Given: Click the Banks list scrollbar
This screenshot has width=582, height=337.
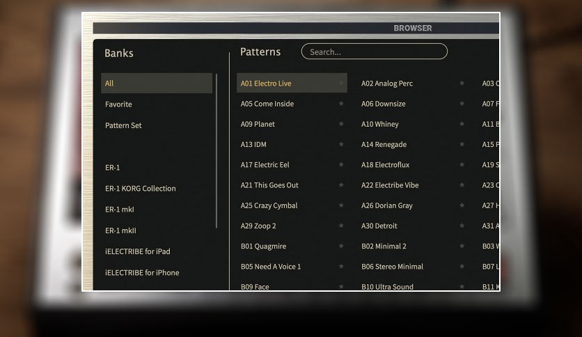Looking at the screenshot, I should tap(217, 150).
